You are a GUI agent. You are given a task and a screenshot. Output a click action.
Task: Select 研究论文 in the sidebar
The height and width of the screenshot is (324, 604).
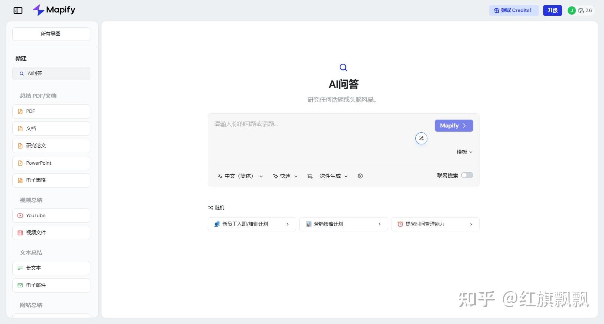[x=51, y=146]
